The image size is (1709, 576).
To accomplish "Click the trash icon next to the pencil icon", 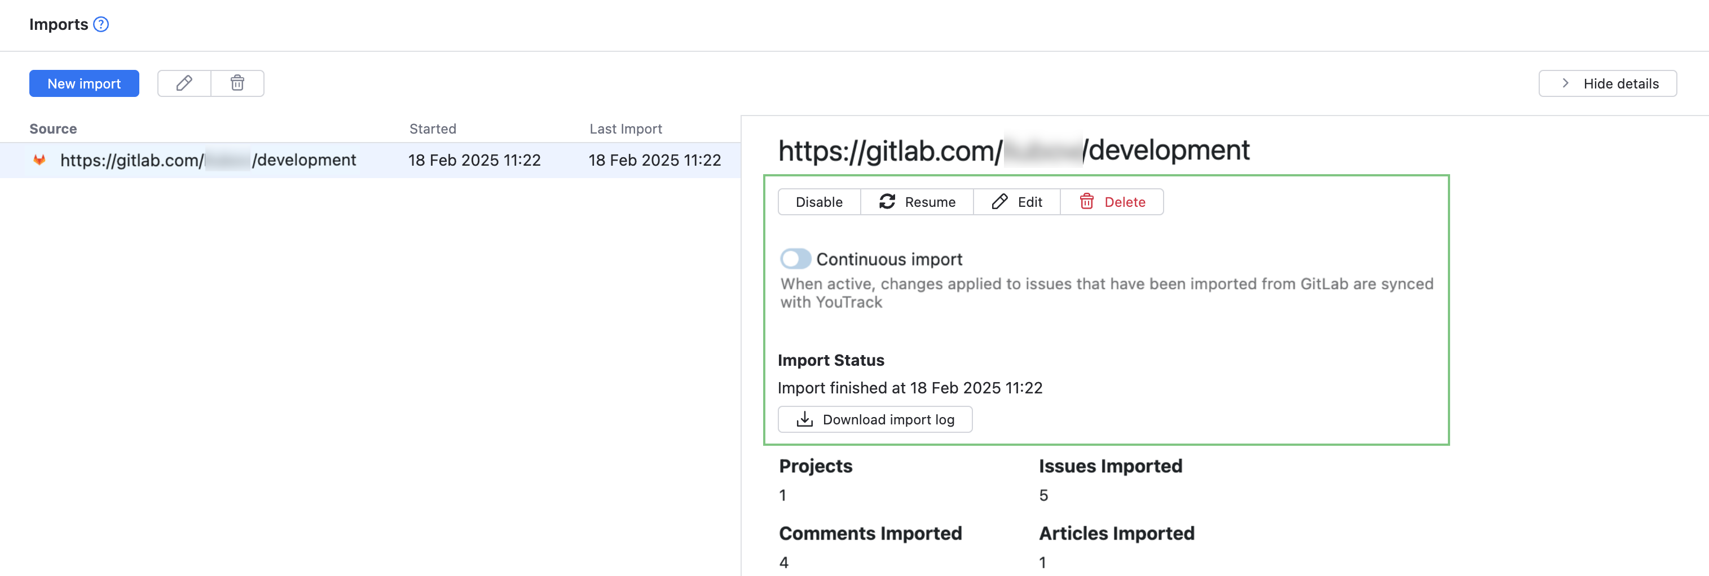I will click(237, 83).
